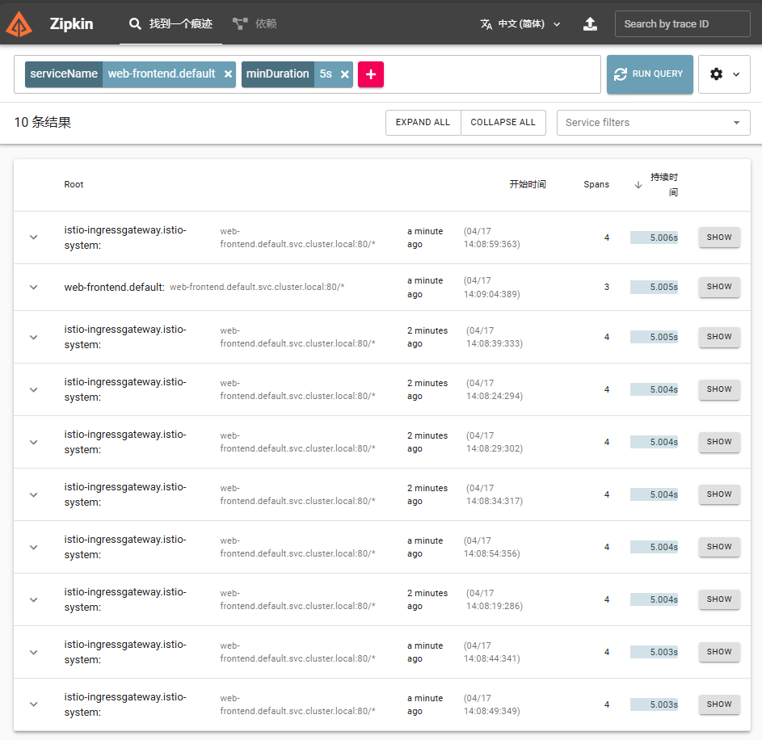Click the 5.006s duration bar
Image resolution: width=762 pixels, height=740 pixels.
[x=654, y=238]
